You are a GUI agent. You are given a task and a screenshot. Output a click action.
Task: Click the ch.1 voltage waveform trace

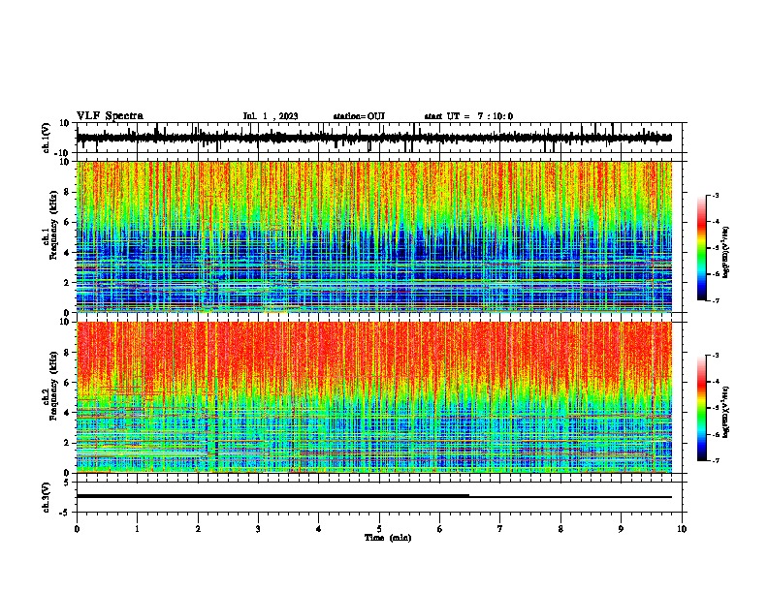373,138
